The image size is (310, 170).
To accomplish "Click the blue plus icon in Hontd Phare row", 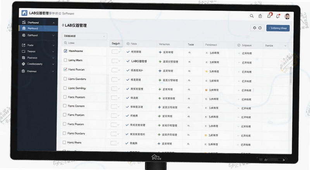I will point(159,144).
